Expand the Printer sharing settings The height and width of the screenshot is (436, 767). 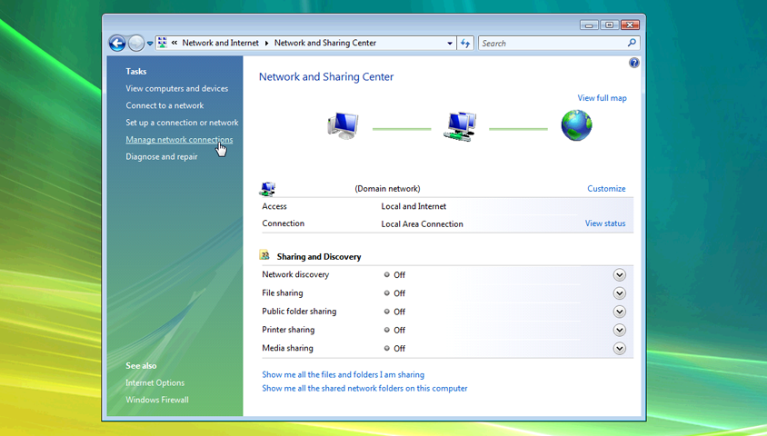[620, 330]
